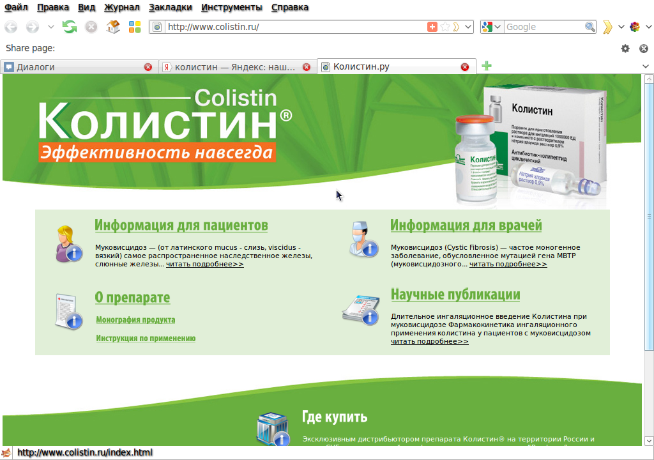Click the Forward navigation arrow

pyautogui.click(x=32, y=27)
